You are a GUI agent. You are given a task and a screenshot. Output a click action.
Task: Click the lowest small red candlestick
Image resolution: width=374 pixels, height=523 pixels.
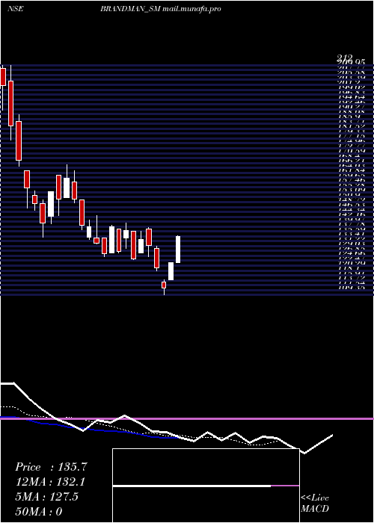coord(164,285)
